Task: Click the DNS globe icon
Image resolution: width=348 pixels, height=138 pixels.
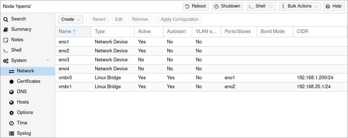Action: [11, 92]
